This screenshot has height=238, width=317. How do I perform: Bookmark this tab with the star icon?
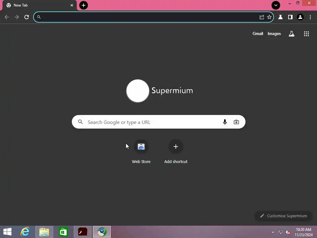[x=269, y=17]
